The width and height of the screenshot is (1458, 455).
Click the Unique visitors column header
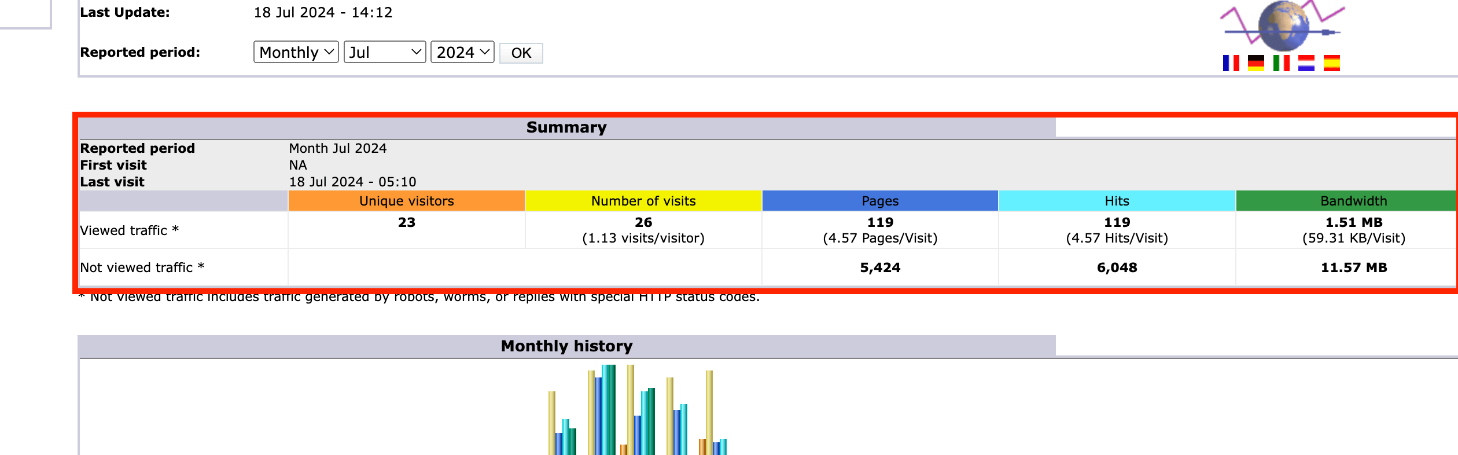pyautogui.click(x=407, y=201)
